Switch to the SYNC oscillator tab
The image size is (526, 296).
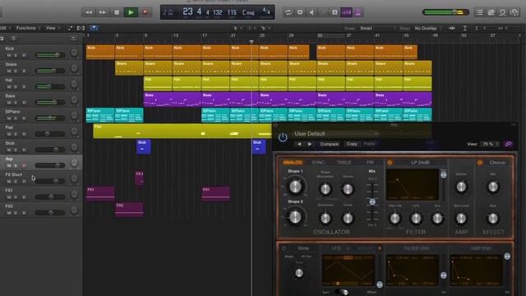point(318,163)
